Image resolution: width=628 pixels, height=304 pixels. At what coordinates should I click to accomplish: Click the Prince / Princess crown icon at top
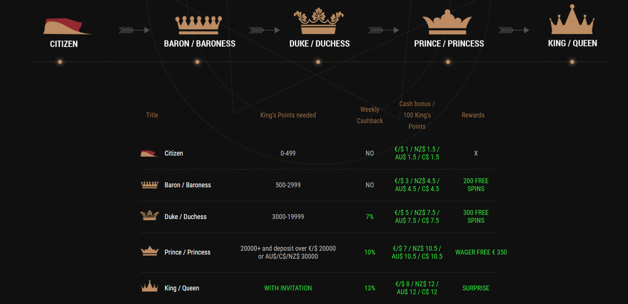[447, 22]
